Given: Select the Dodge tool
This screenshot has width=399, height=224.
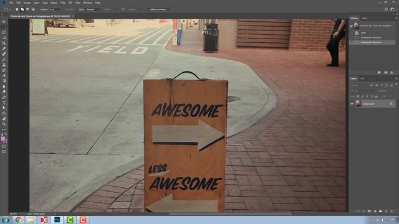Looking at the screenshot, I should pyautogui.click(x=4, y=91).
